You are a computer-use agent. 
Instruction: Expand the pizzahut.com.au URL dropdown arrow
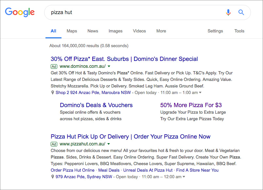tap(109, 144)
